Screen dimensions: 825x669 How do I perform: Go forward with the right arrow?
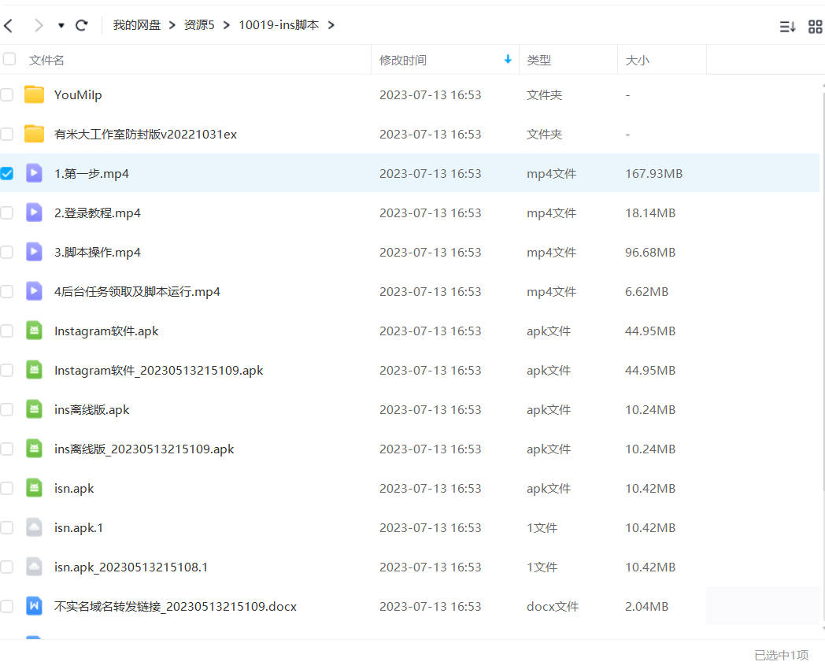39,25
